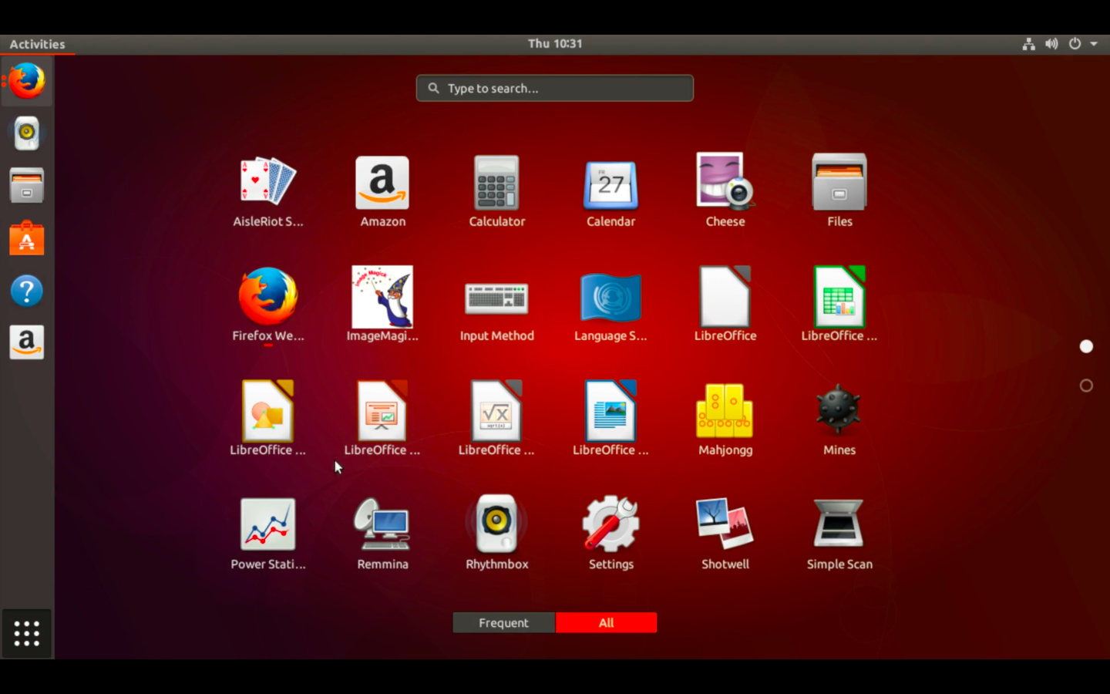Viewport: 1110px width, 694px height.
Task: Open Rhythmbox music player
Action: pos(496,524)
